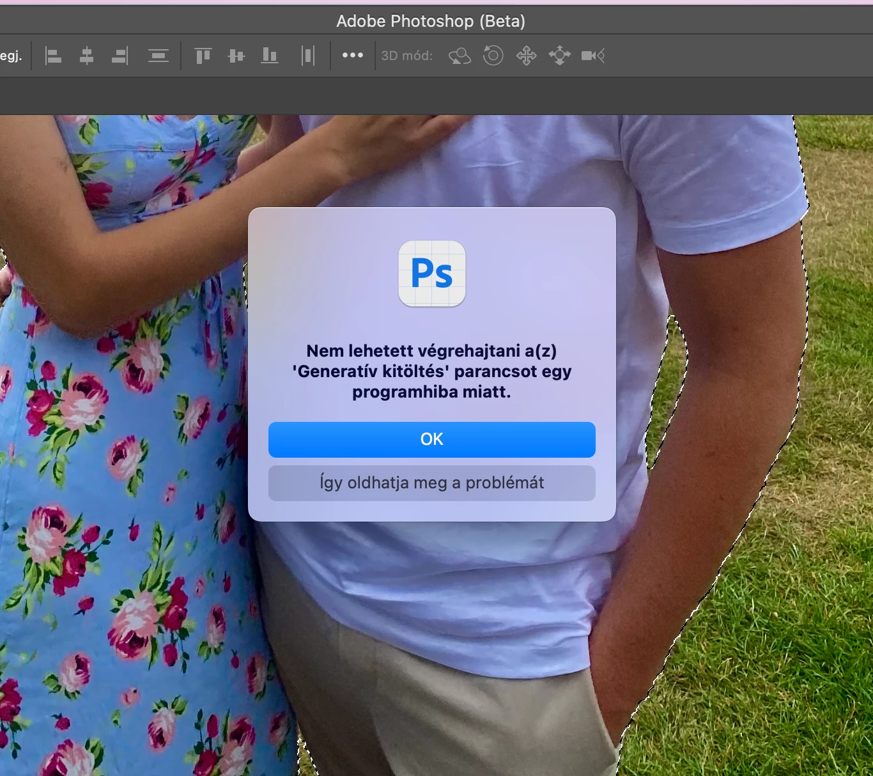Select the 3D pan object icon
This screenshot has height=776, width=873.
click(527, 56)
